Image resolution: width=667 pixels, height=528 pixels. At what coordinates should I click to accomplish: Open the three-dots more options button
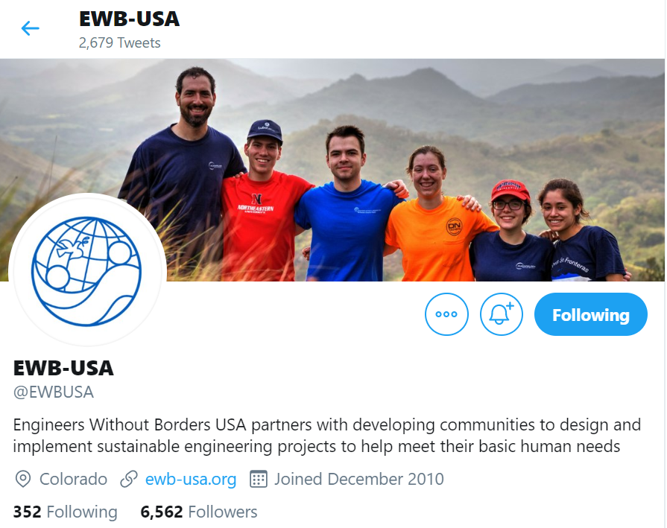coord(446,314)
